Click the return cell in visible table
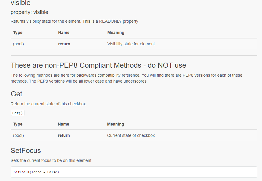Screen dimensions: 262x181 point(64,44)
